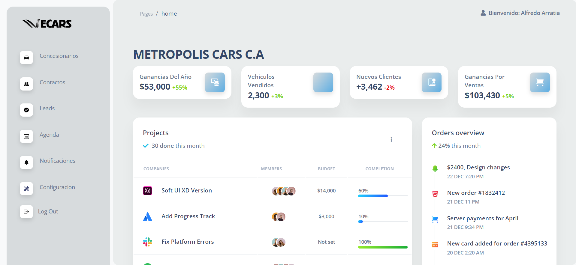Click the Log Out exit icon
576x265 pixels.
click(26, 212)
